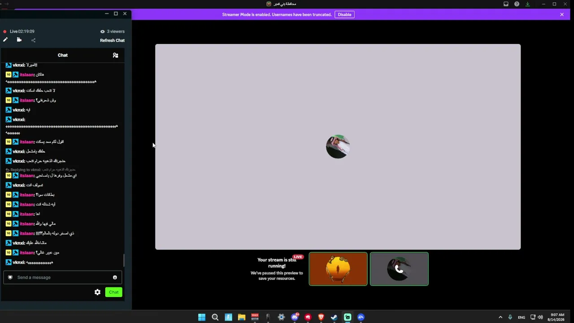Open the emoji picker in message box
574x323 pixels.
115,277
